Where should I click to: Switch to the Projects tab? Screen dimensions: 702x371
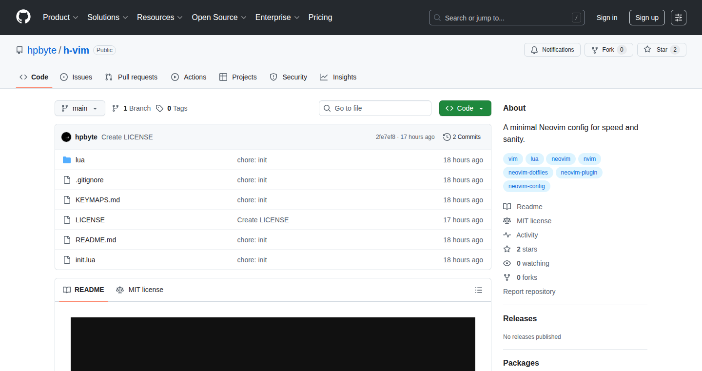[238, 77]
